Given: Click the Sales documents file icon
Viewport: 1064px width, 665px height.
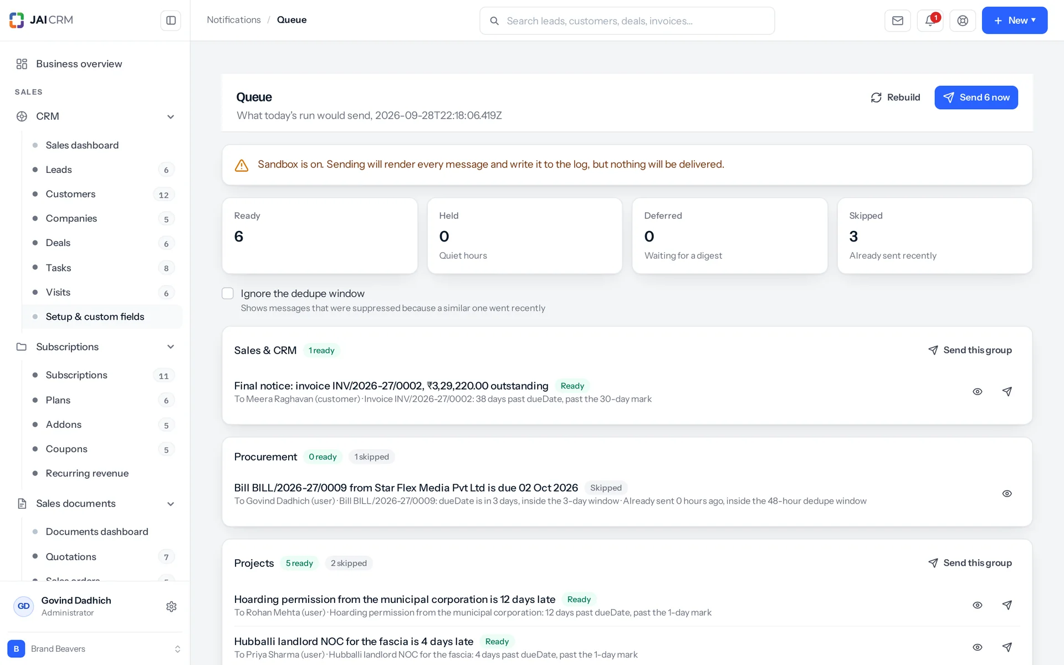Looking at the screenshot, I should pos(22,503).
